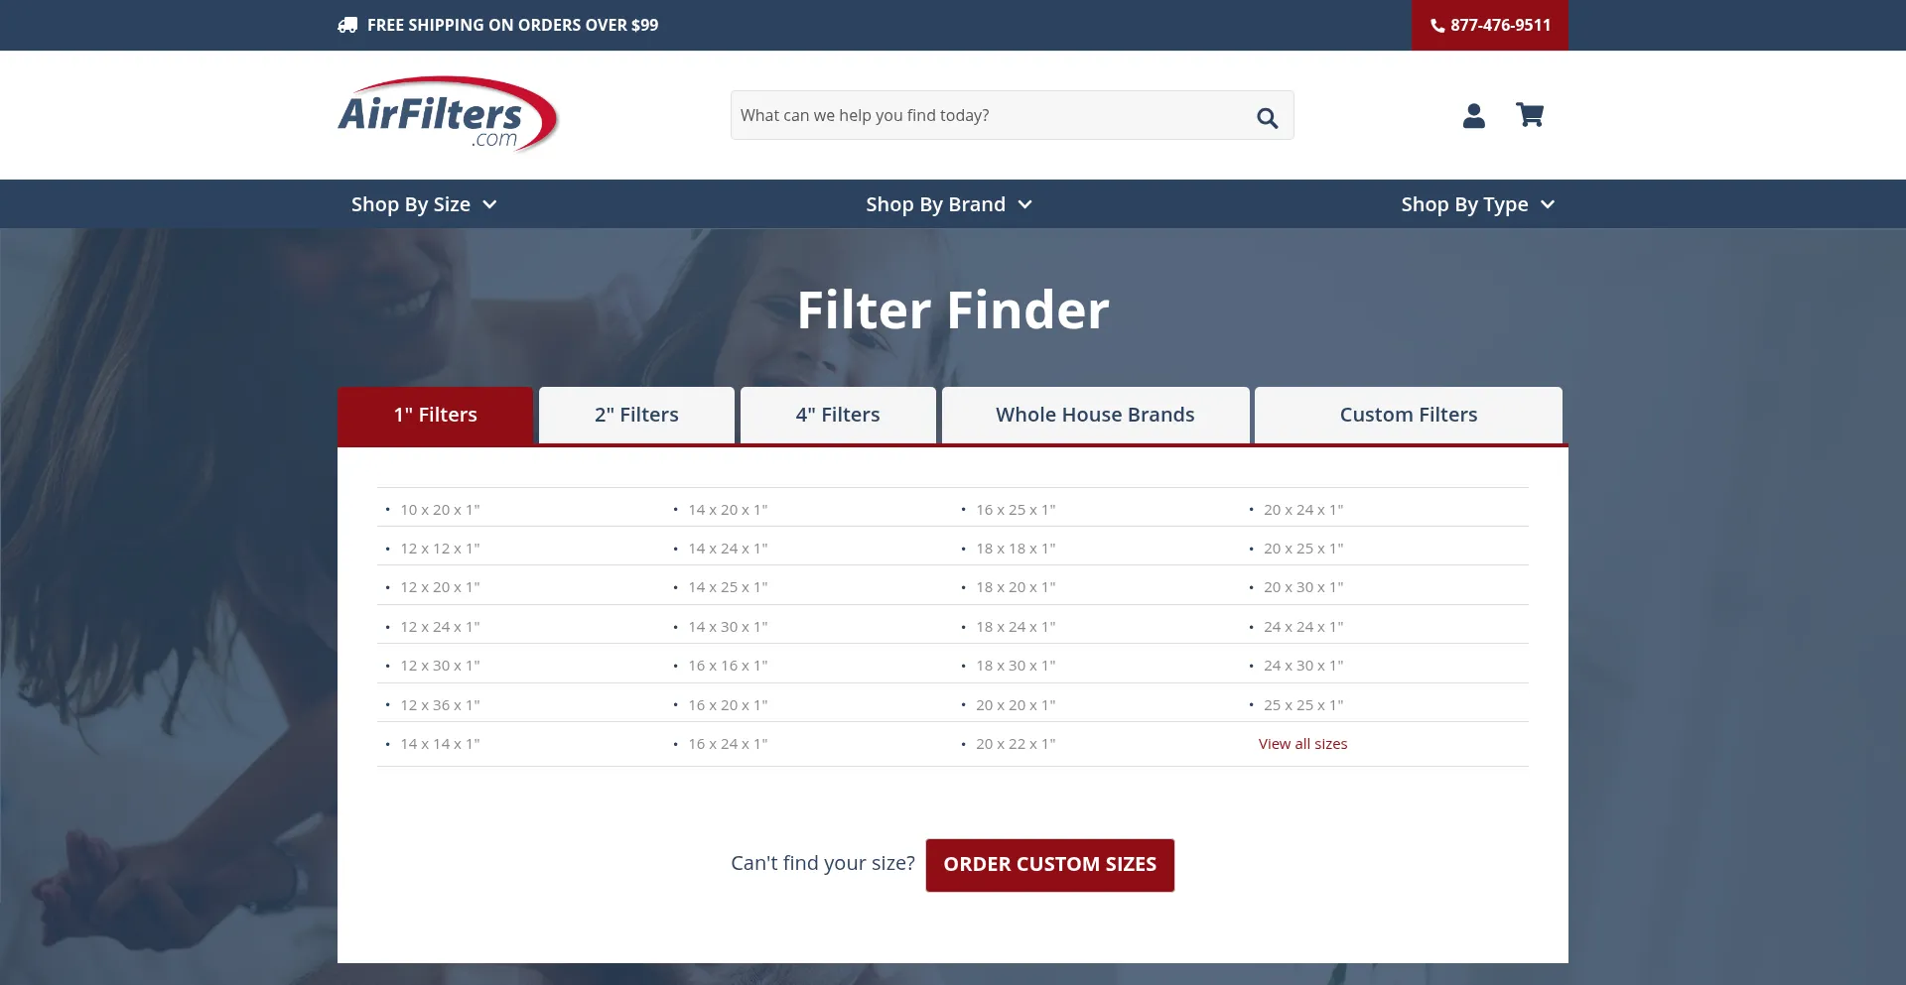Choose the 18 x 18 x 1" size
The image size is (1906, 985).
(x=1016, y=549)
